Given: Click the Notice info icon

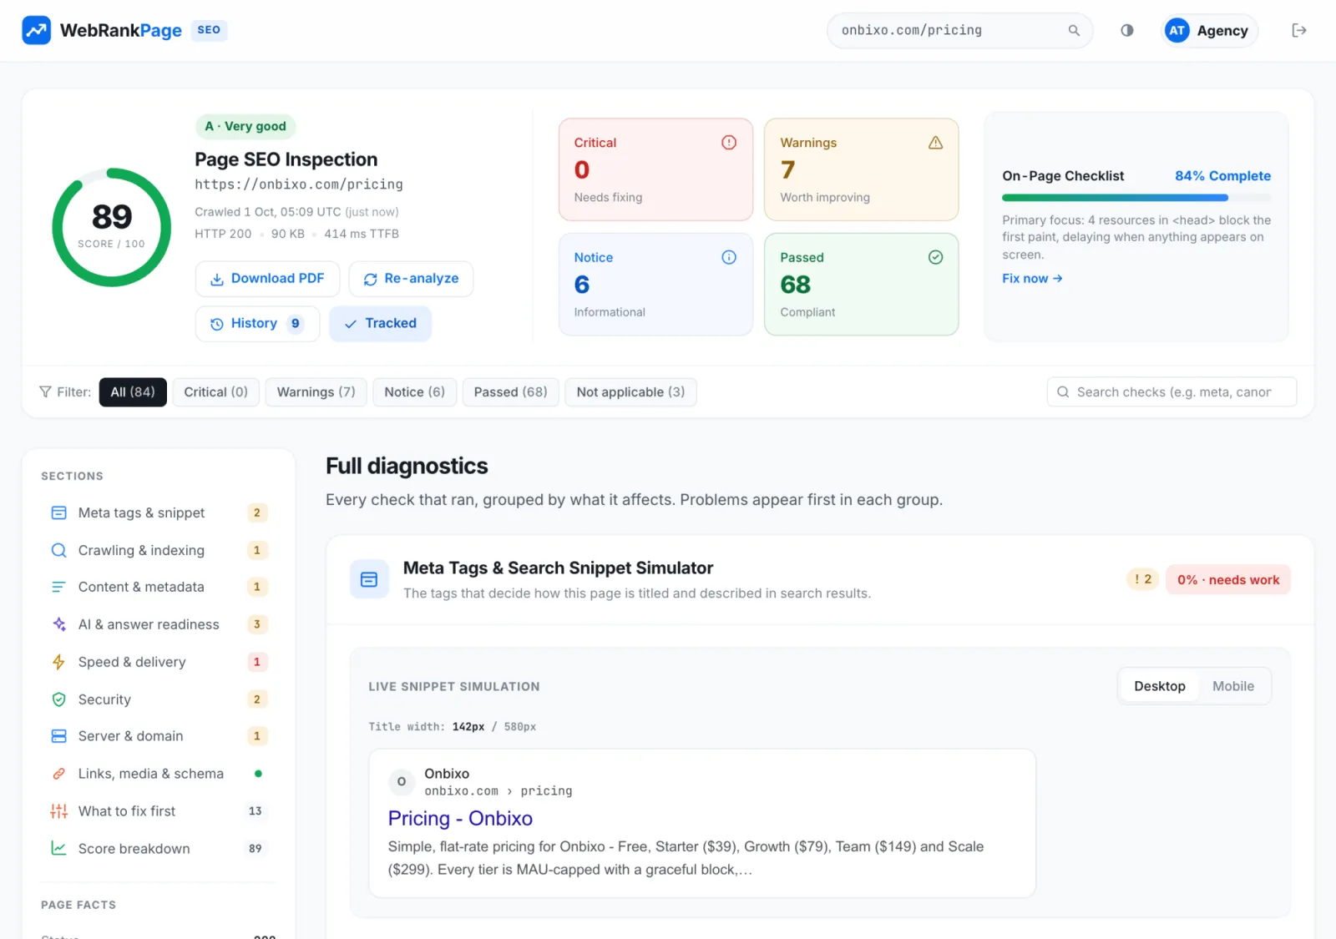Looking at the screenshot, I should (728, 257).
